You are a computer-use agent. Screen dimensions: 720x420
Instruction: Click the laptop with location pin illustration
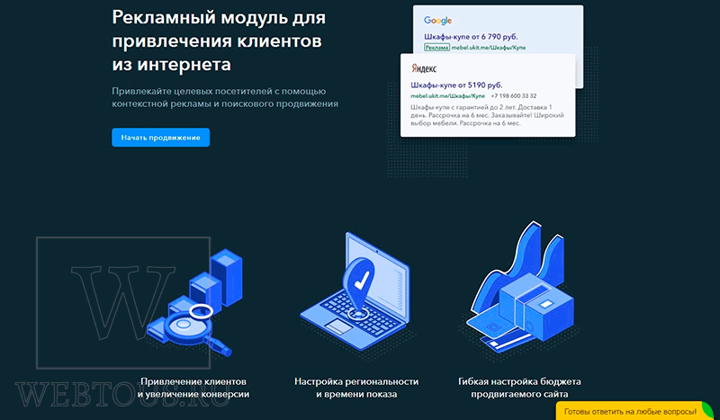point(355,290)
